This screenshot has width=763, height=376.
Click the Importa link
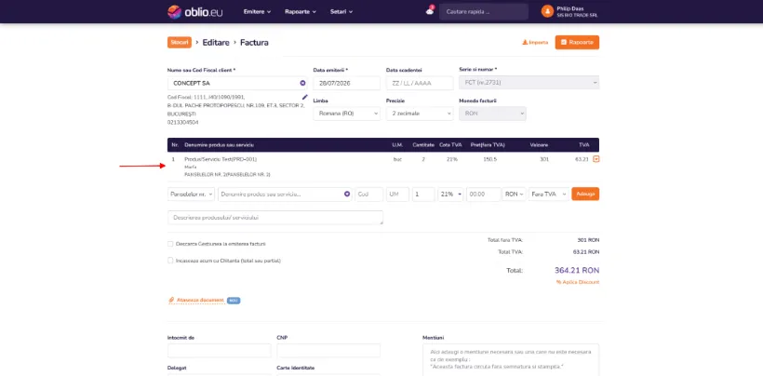click(535, 42)
